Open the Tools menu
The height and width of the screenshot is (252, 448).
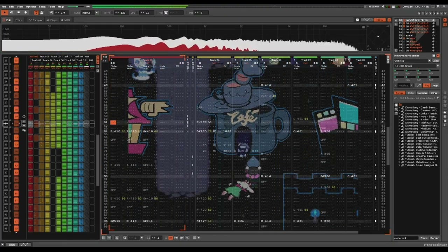[52, 7]
